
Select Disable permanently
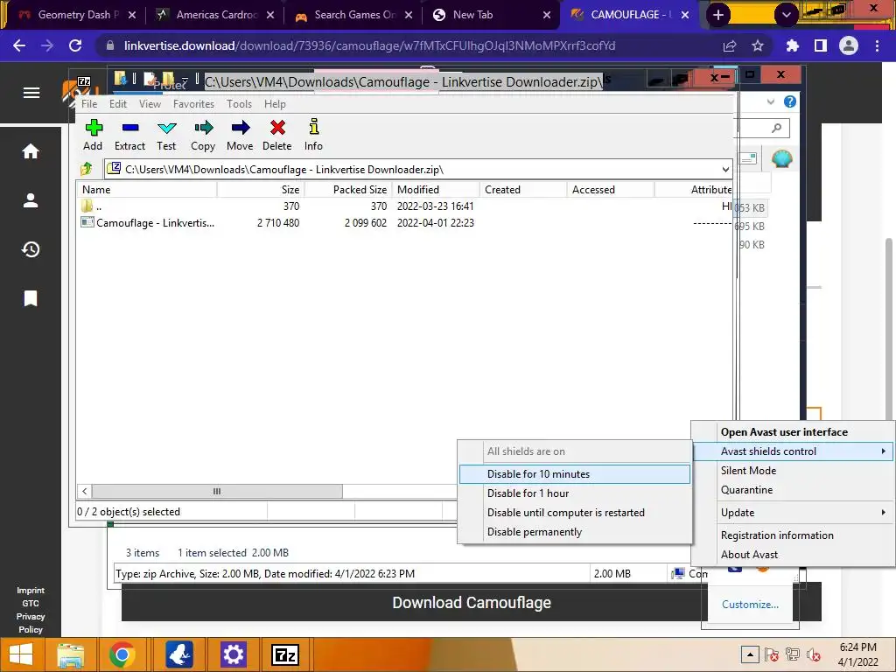click(575, 531)
